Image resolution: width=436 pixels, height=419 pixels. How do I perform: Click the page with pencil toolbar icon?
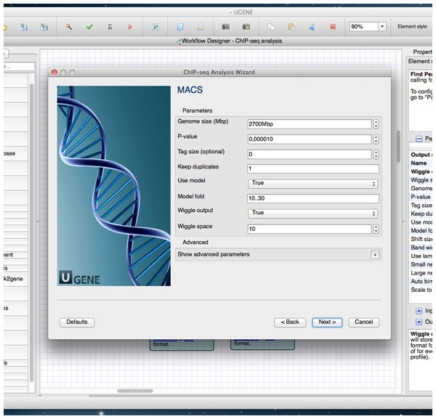[x=201, y=27]
